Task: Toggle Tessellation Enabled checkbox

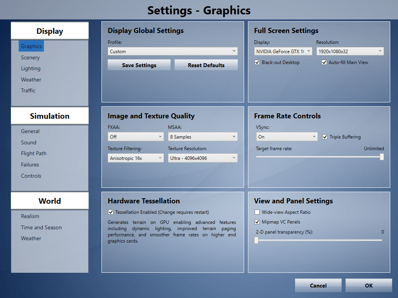Action: [x=111, y=212]
